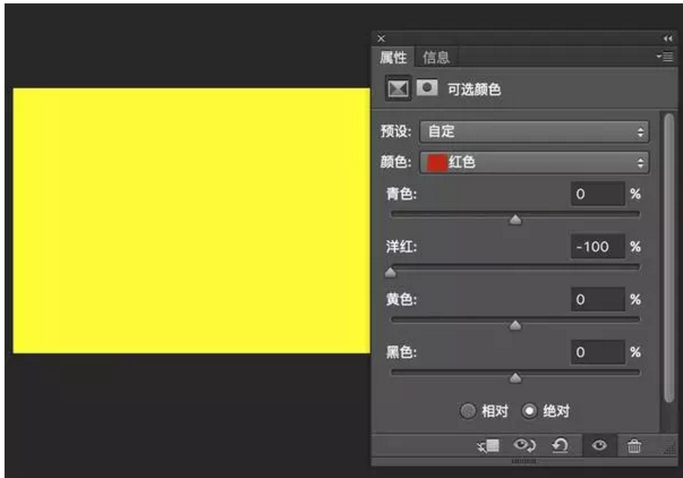
Task: Click the 洋红 value field showing -100
Action: pos(597,247)
